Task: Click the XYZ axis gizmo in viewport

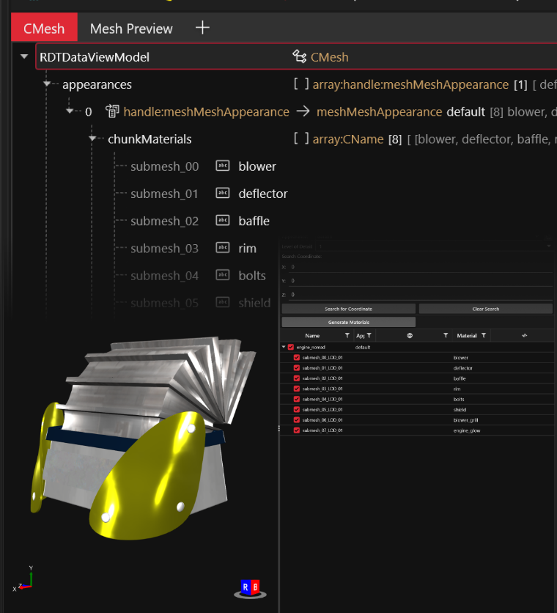Action: coord(23,579)
